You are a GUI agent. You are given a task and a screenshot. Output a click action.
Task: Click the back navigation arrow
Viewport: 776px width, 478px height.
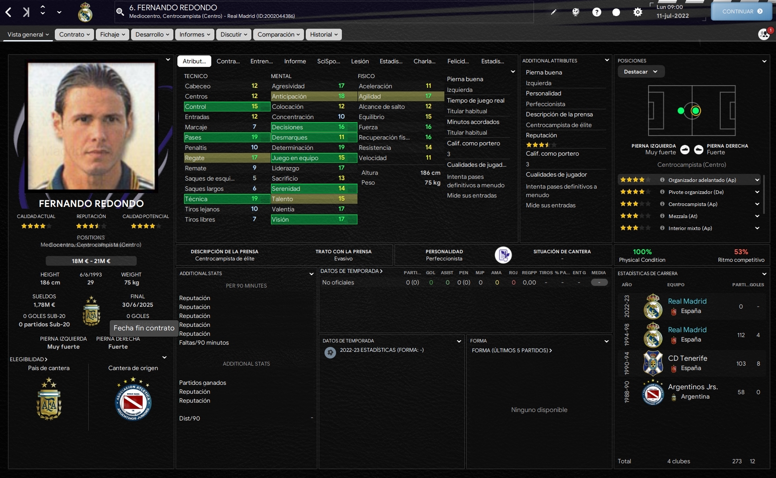point(8,12)
